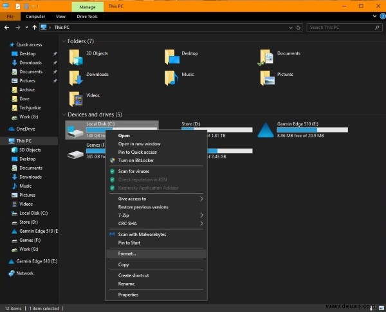This screenshot has width=386, height=312.
Task: Click the Search This PC field
Action: coord(344,27)
